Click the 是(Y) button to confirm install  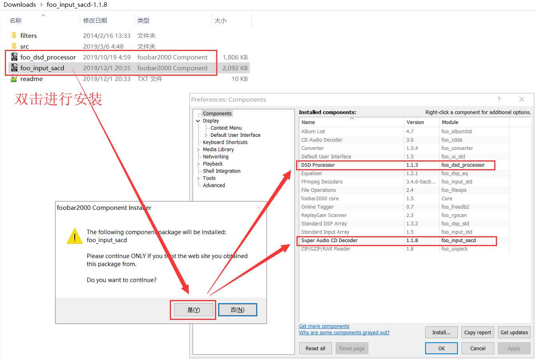pos(193,310)
